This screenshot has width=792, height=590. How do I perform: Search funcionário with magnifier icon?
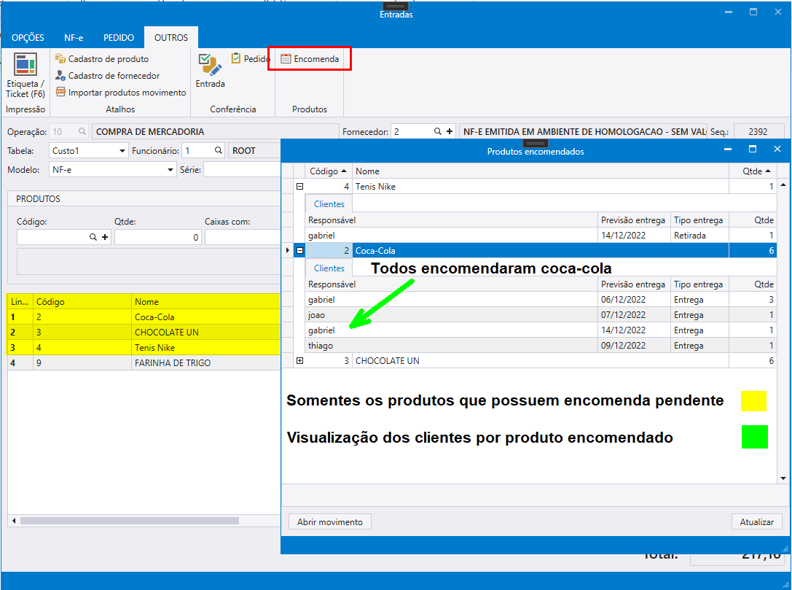click(218, 150)
